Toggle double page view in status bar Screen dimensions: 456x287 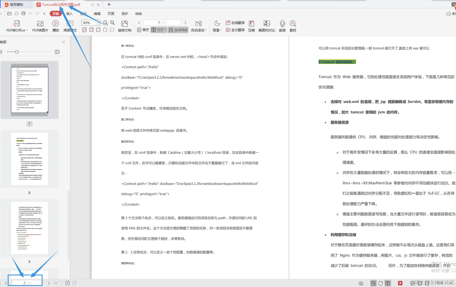(x=388, y=283)
